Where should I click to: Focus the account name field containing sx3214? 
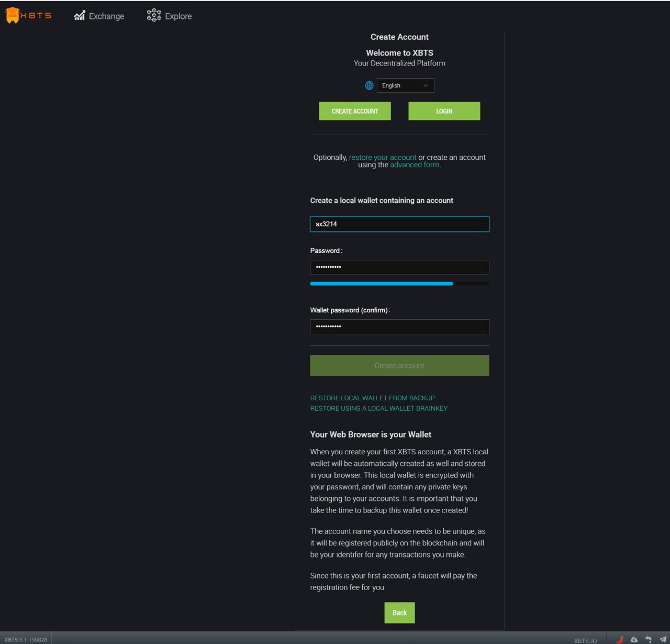pyautogui.click(x=399, y=224)
